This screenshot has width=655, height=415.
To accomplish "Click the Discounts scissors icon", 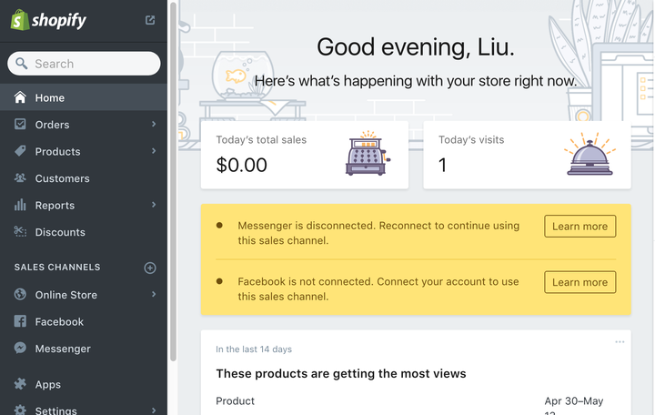I will [20, 231].
